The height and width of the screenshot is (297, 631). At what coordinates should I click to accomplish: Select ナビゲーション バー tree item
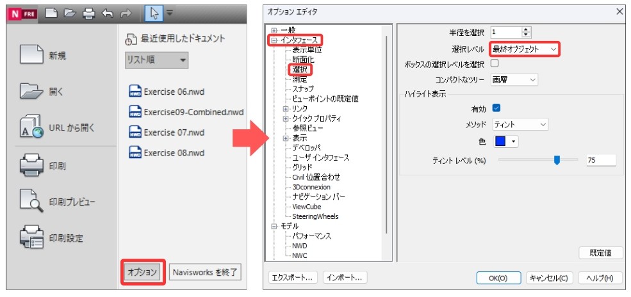click(x=318, y=197)
